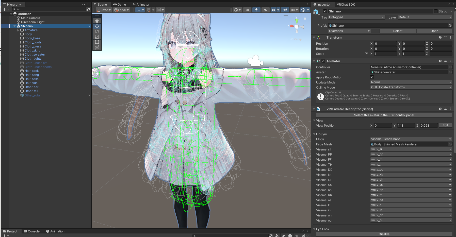
Task: Toggle scene audio mute icon
Action: coord(266,10)
